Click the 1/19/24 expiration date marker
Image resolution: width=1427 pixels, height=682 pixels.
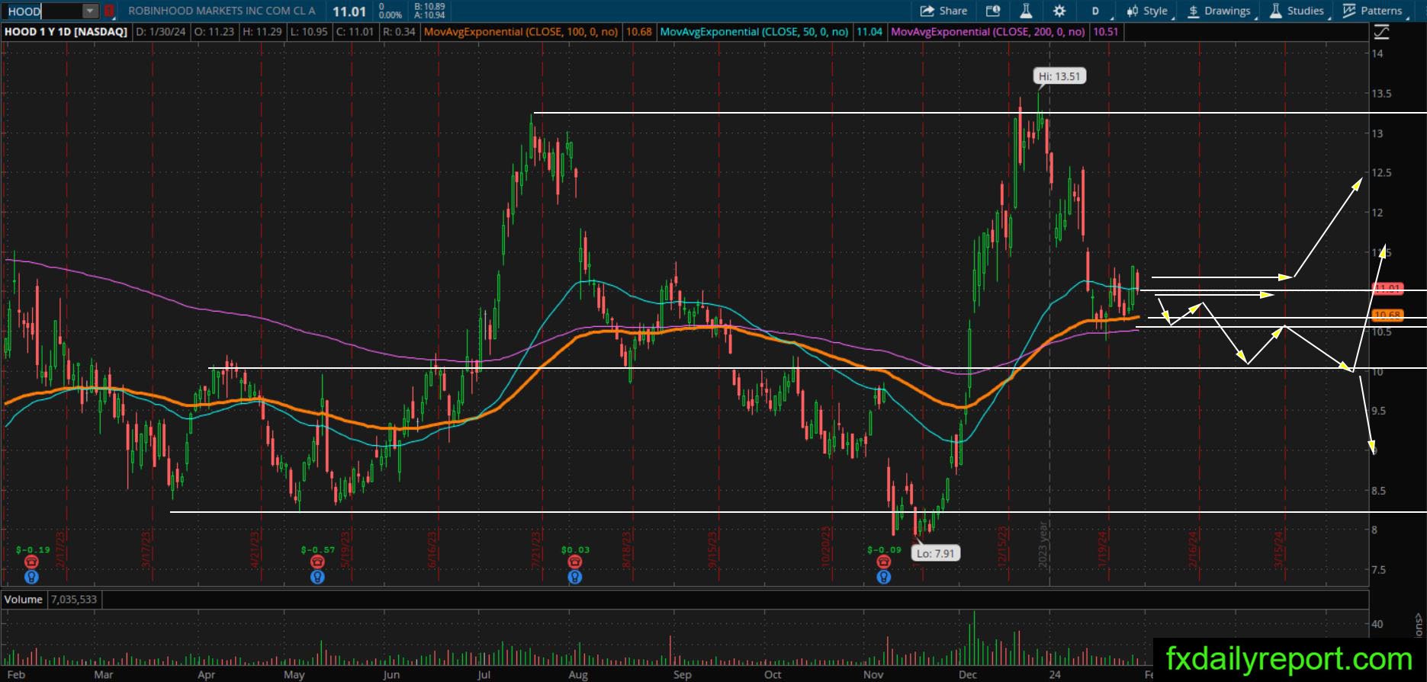pyautogui.click(x=1103, y=549)
